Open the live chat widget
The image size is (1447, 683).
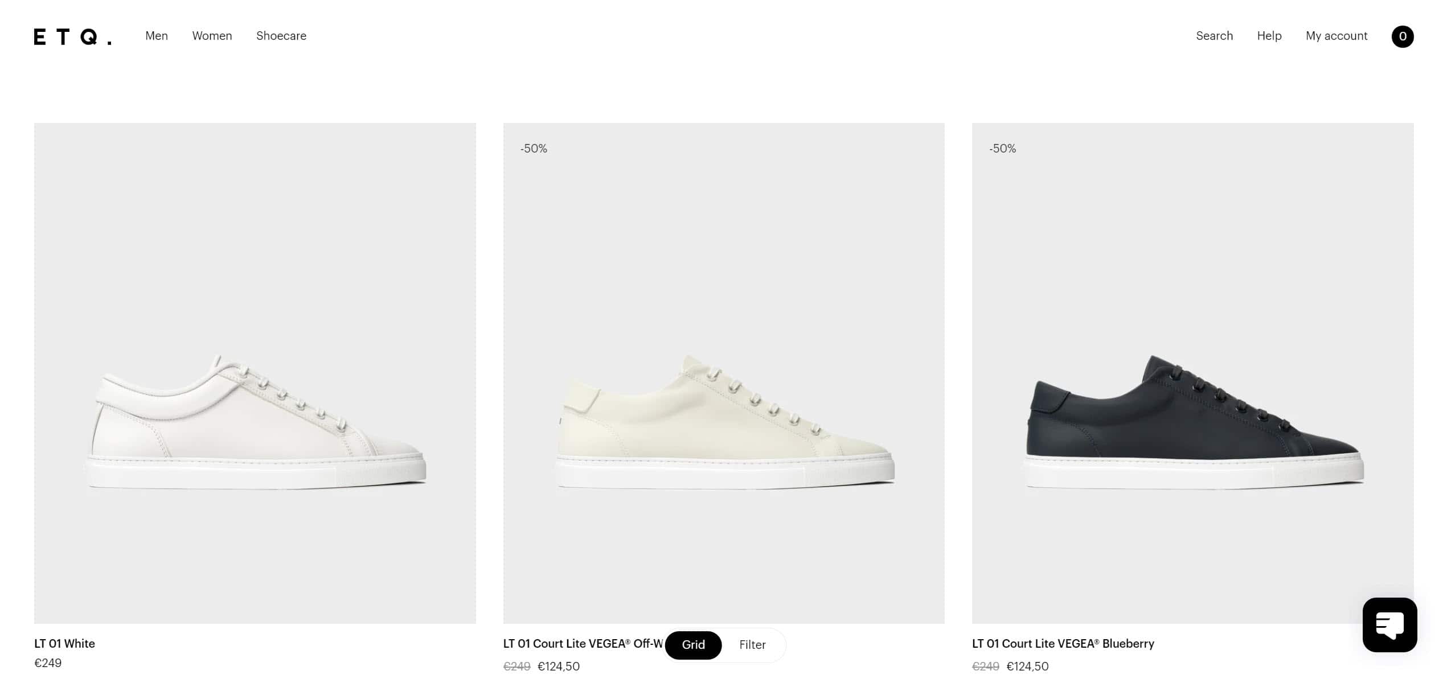coord(1389,624)
